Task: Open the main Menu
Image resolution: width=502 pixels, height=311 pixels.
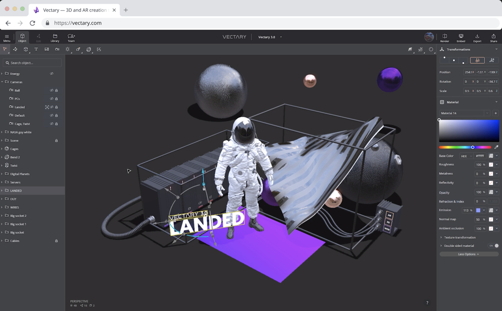Action: (7, 38)
